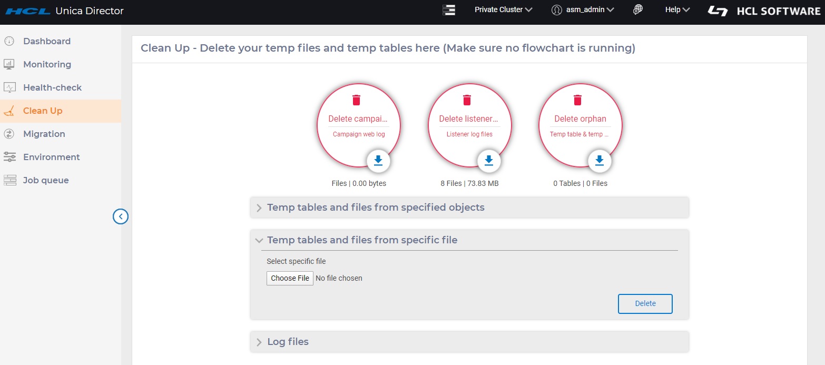Download the listener log files
The image size is (825, 365).
pos(488,161)
